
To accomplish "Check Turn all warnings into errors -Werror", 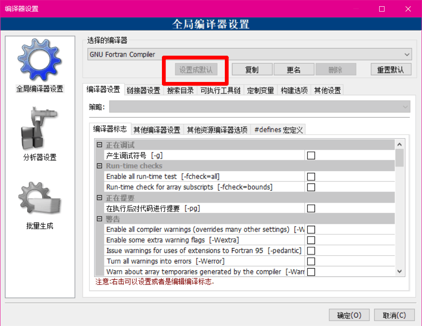I will point(311,261).
